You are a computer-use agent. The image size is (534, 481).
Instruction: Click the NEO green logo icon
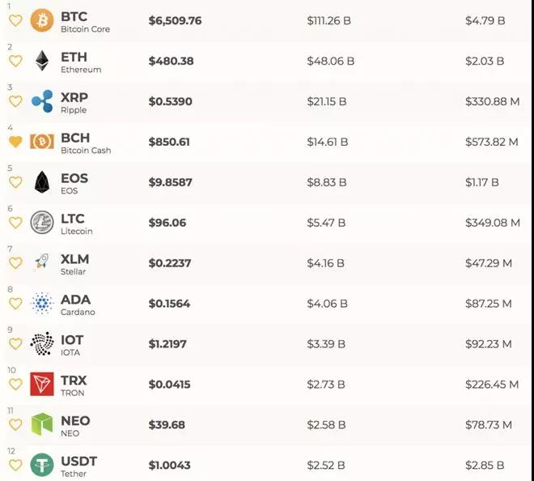[x=42, y=424]
